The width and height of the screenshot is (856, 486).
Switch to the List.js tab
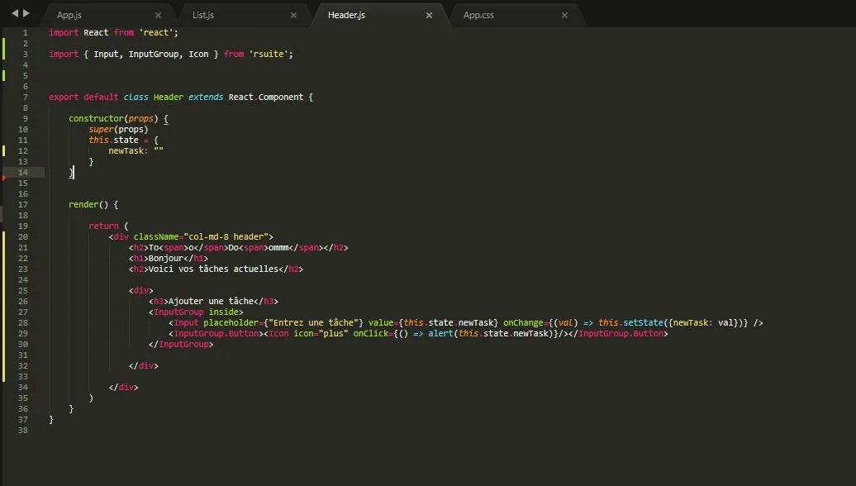coord(203,15)
